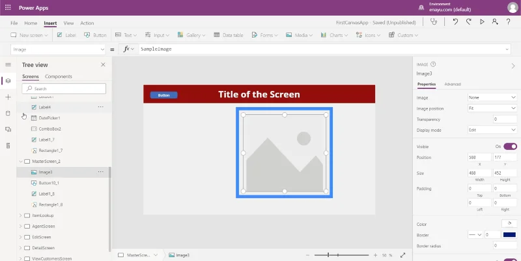Open the Home tab
Viewport: 521px width, 261px height.
coord(31,23)
